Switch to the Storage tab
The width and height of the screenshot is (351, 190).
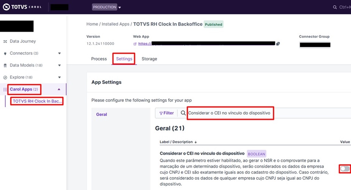149,59
